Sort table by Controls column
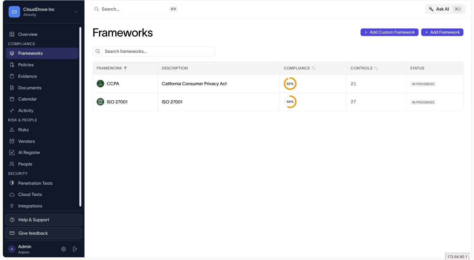Viewport: 474px width, 260px height. coord(376,68)
